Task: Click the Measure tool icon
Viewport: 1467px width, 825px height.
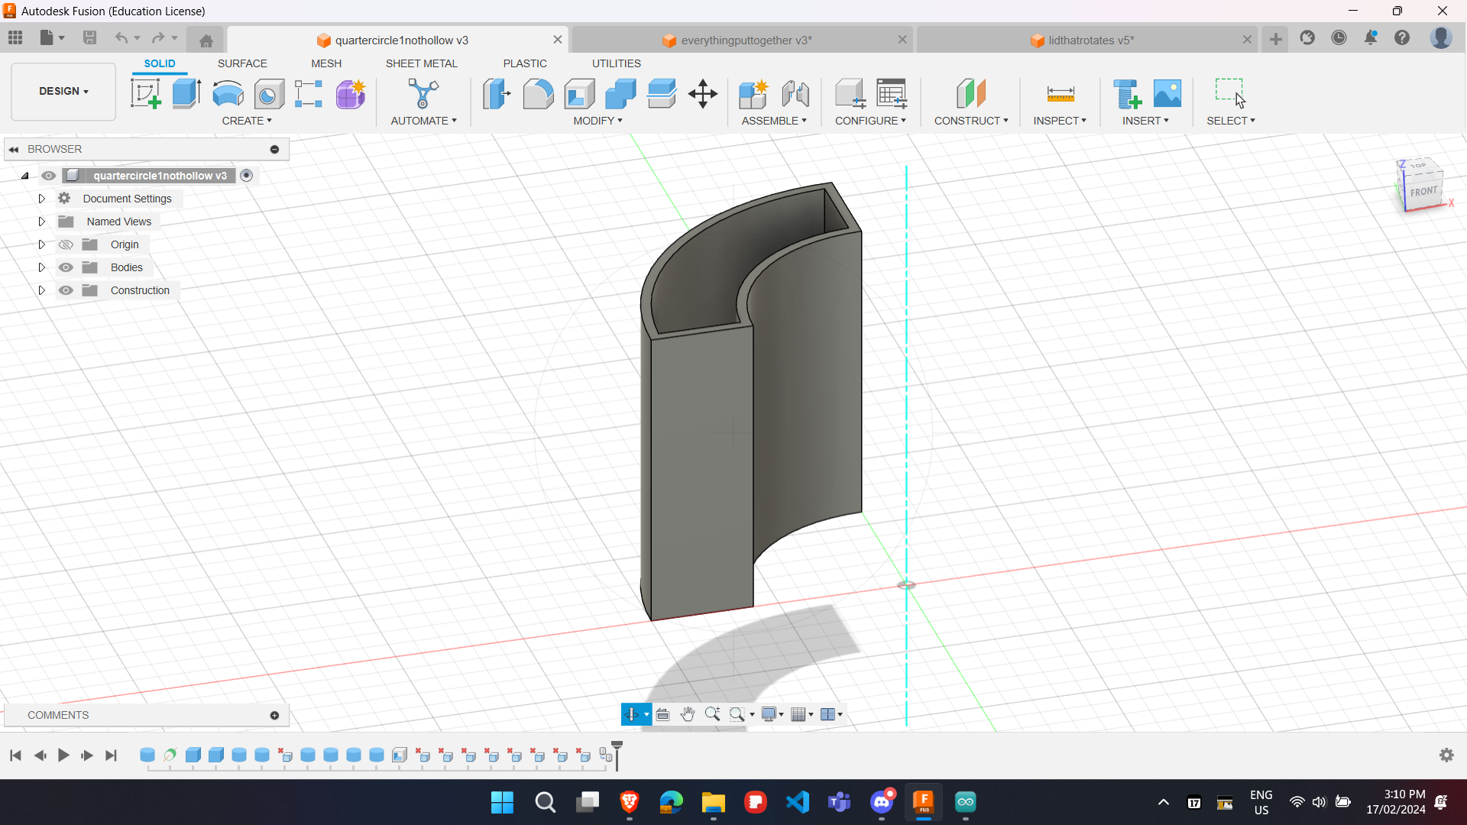Action: click(x=1060, y=94)
